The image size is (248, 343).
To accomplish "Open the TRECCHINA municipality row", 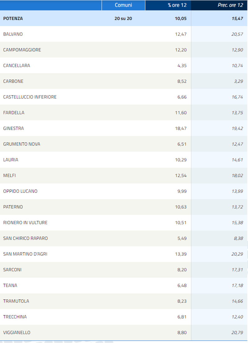I will (124, 317).
